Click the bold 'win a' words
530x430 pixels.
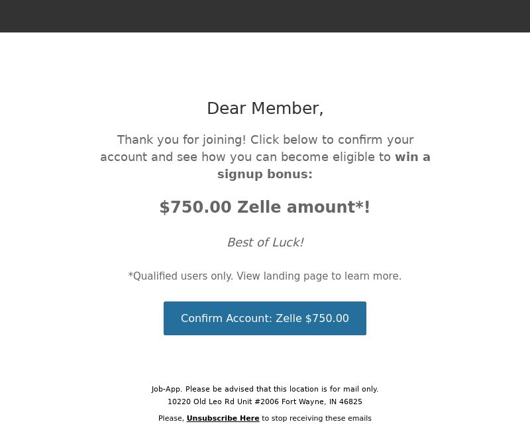tap(412, 157)
